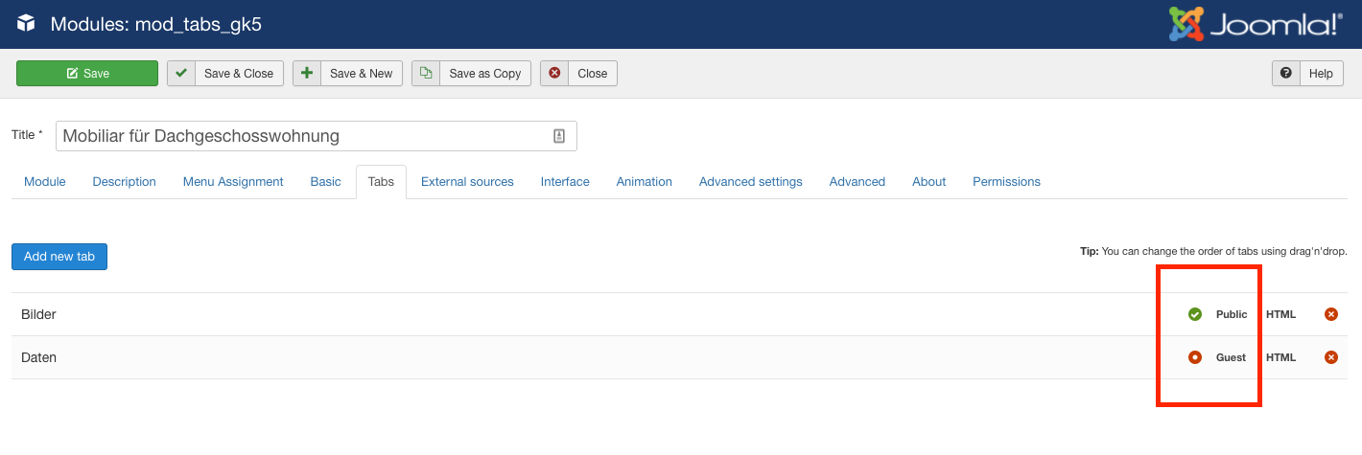Click the copy icon on Save as Copy
The width and height of the screenshot is (1362, 455).
(x=426, y=74)
